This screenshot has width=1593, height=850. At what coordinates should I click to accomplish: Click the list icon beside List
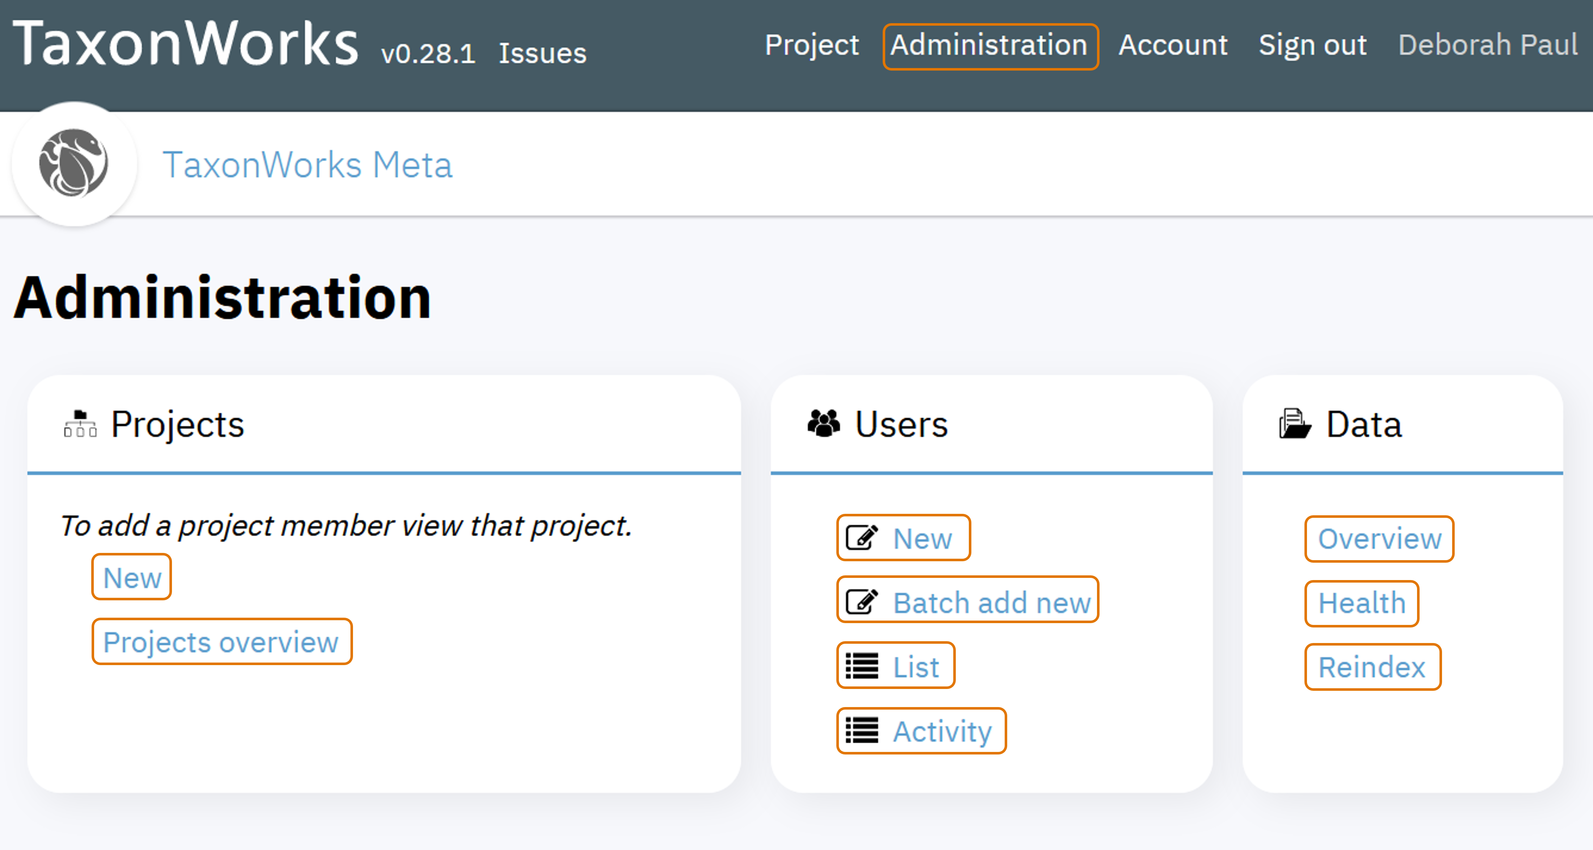tap(861, 667)
